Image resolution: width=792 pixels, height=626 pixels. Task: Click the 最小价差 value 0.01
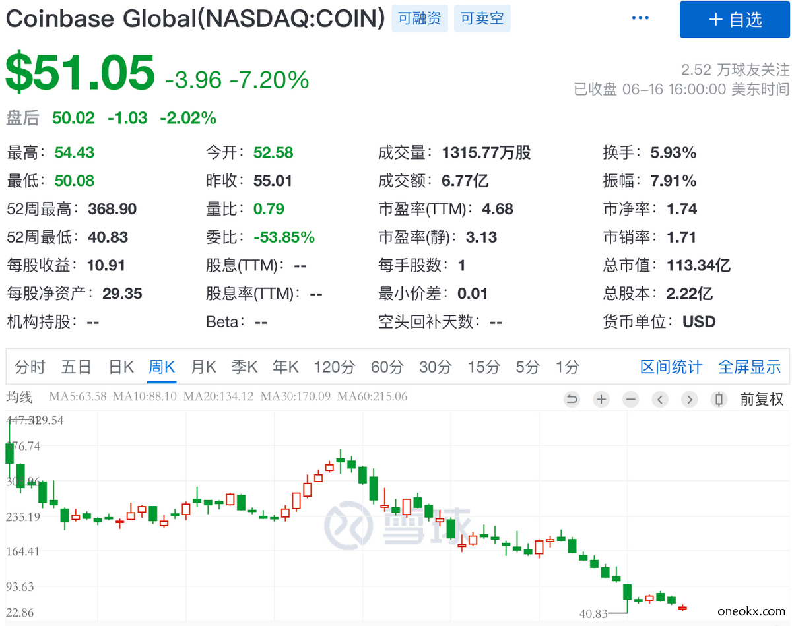473,294
